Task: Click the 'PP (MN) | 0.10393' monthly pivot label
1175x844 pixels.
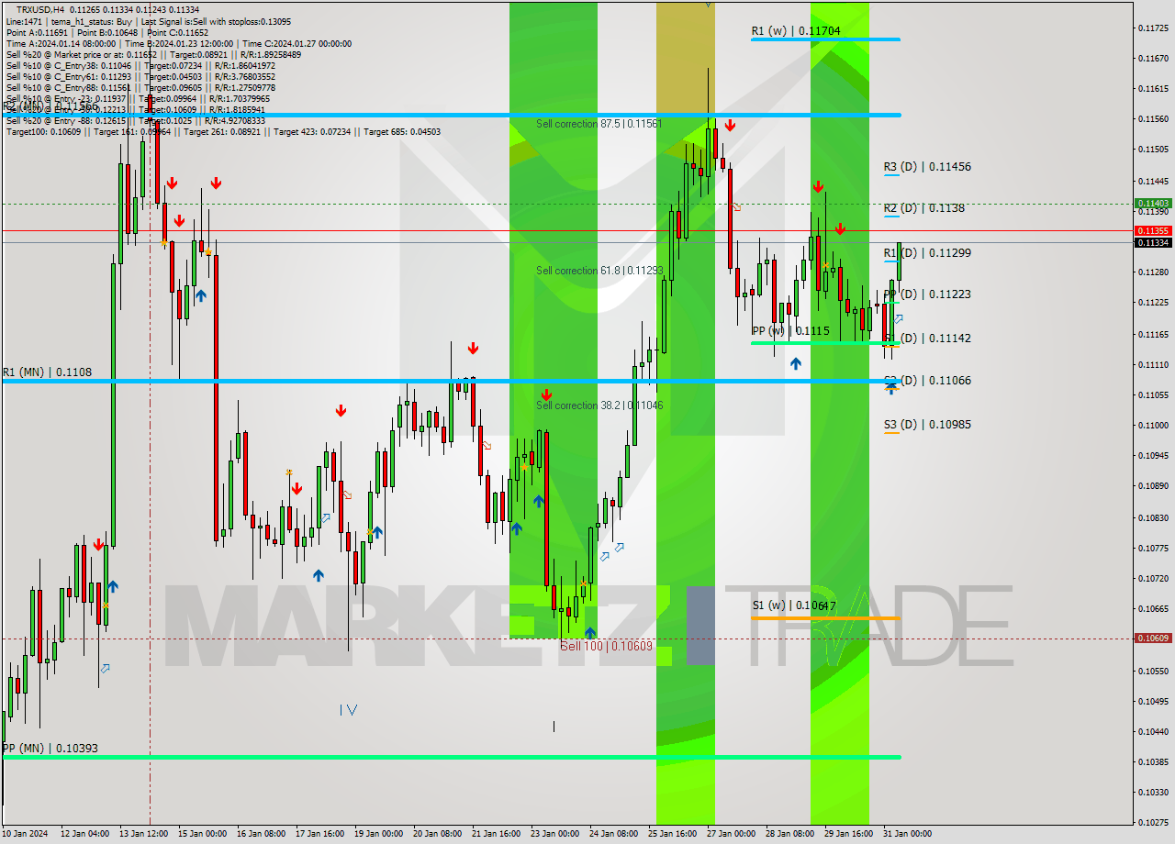Action: point(50,749)
